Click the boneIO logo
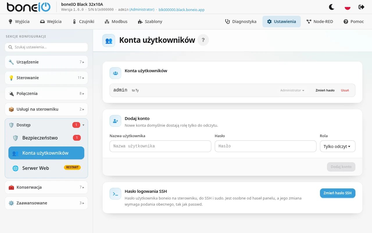 (x=28, y=7)
